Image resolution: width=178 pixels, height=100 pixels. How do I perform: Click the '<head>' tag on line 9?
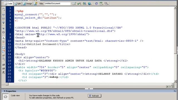pos(20,37)
